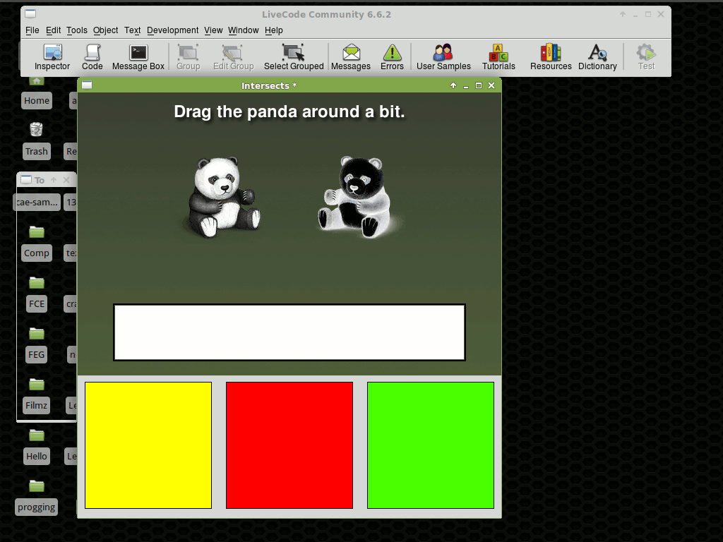723x542 pixels.
Task: Show the Message Box
Action: [x=138, y=56]
